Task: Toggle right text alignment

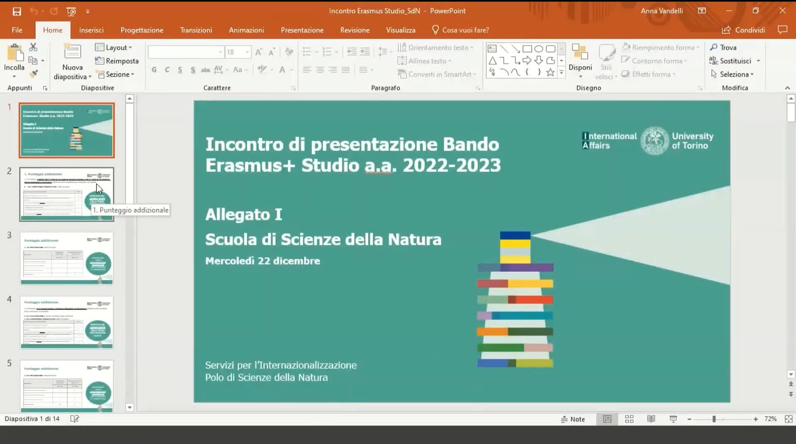Action: tap(332, 70)
